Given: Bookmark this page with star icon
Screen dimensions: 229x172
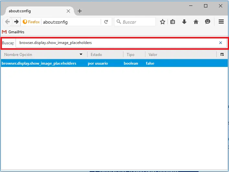Looking at the screenshot, I should pos(162,22).
